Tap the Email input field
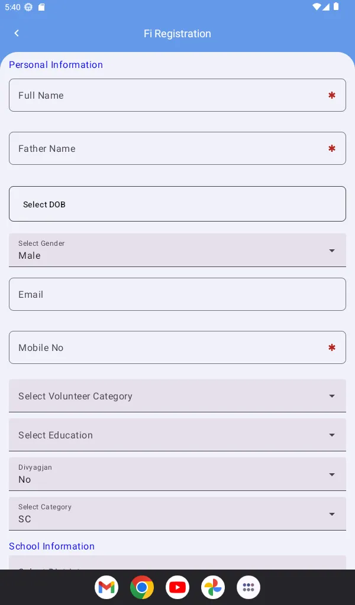Screen dimensions: 355x605 click(177, 294)
